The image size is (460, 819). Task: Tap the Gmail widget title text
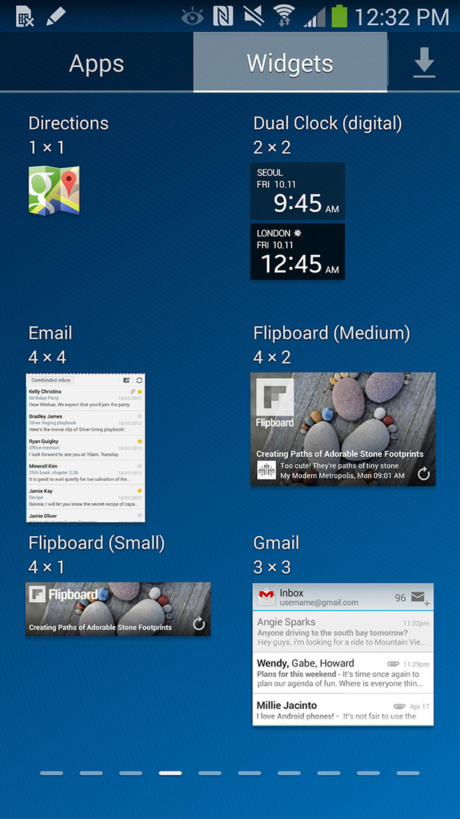point(276,543)
